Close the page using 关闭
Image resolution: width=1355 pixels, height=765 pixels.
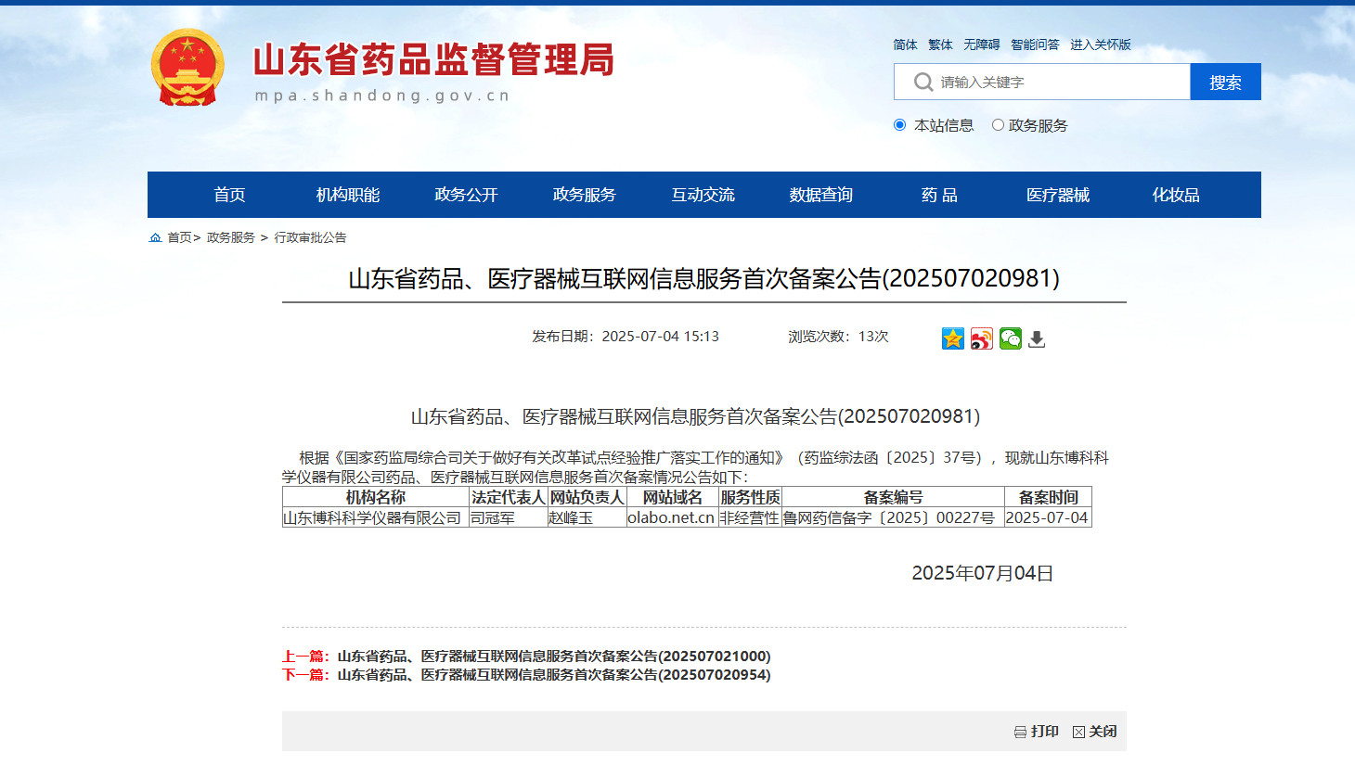click(x=1094, y=732)
